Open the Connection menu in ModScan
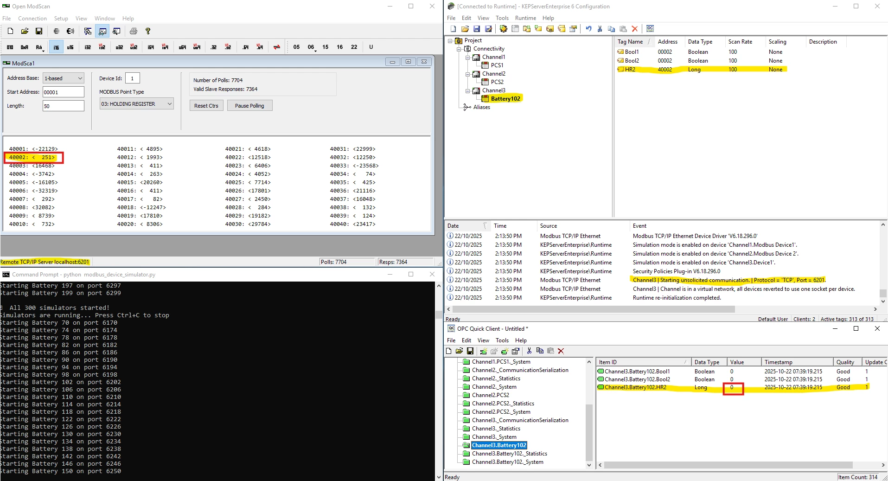Screen dimensions: 888x481 click(32, 19)
